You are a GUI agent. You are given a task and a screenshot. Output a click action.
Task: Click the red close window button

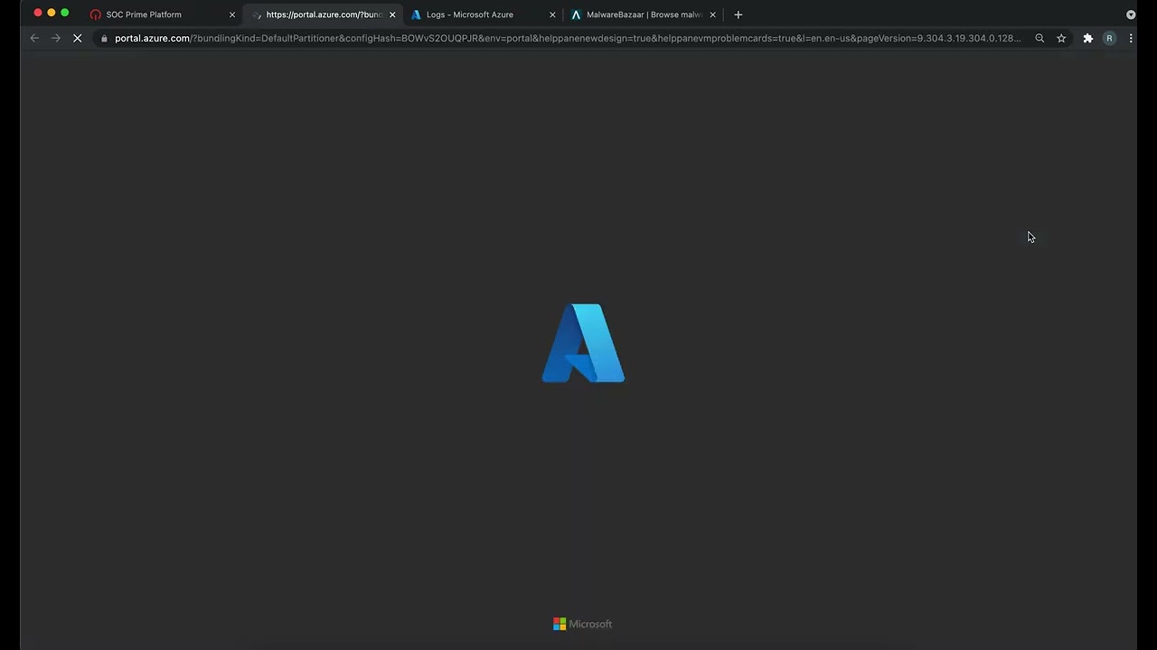[x=38, y=13]
